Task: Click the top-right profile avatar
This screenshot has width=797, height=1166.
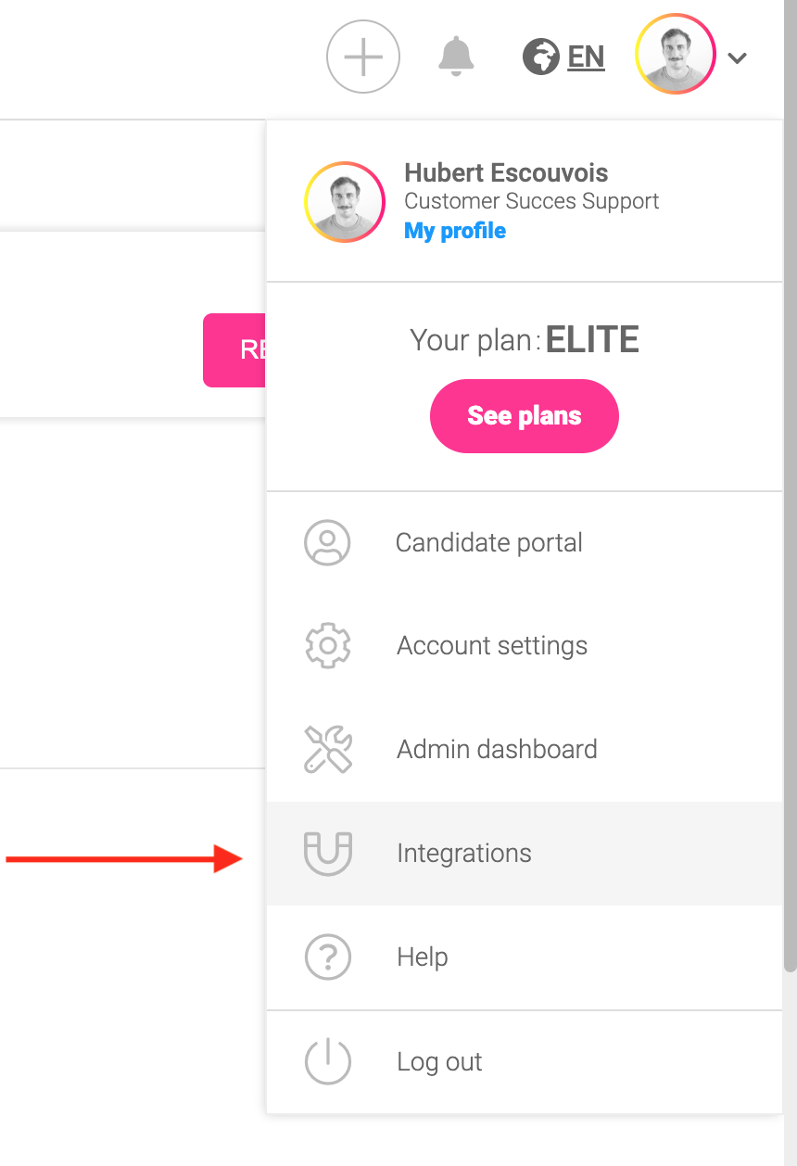Action: pyautogui.click(x=676, y=55)
